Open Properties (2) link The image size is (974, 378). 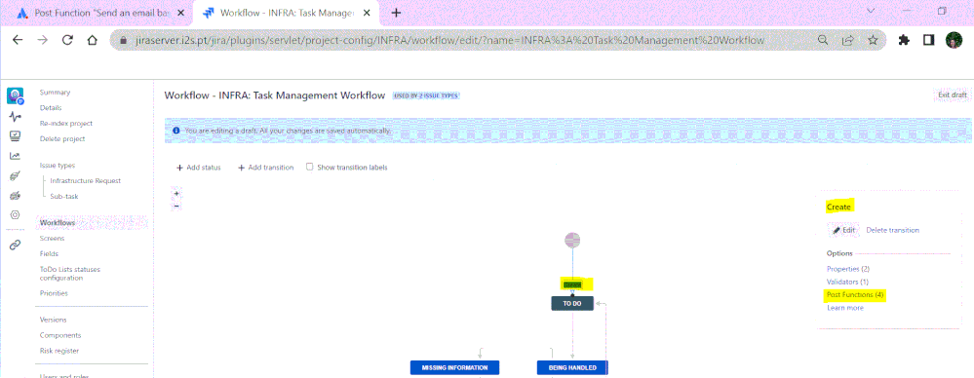point(848,269)
